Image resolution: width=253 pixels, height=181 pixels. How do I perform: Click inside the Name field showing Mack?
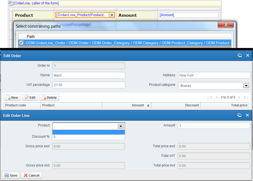click(89, 75)
